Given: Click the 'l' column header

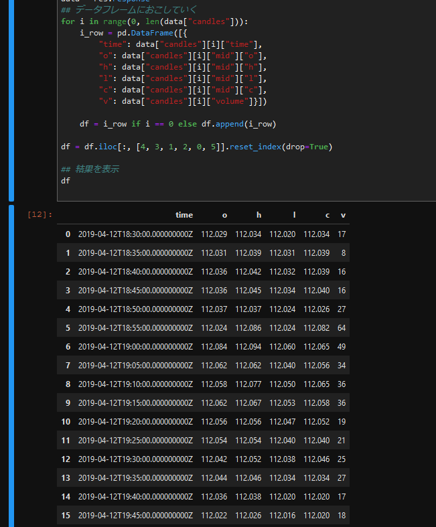Looking at the screenshot, I should coord(294,215).
